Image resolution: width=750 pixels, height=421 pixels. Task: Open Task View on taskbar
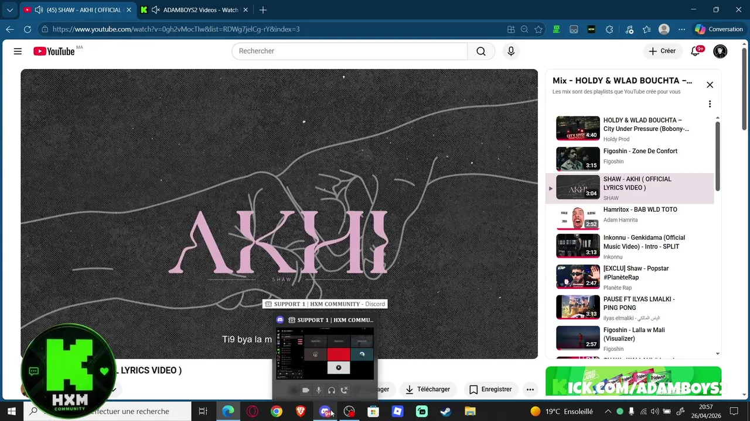[x=203, y=411]
